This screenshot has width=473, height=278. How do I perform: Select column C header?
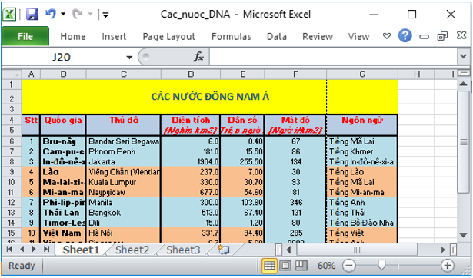123,74
